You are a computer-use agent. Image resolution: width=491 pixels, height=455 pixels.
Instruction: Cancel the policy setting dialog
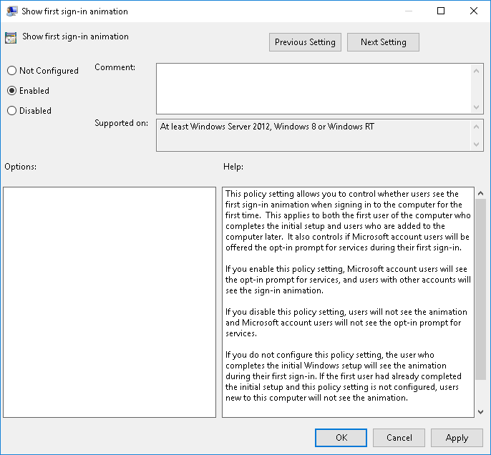tap(399, 438)
